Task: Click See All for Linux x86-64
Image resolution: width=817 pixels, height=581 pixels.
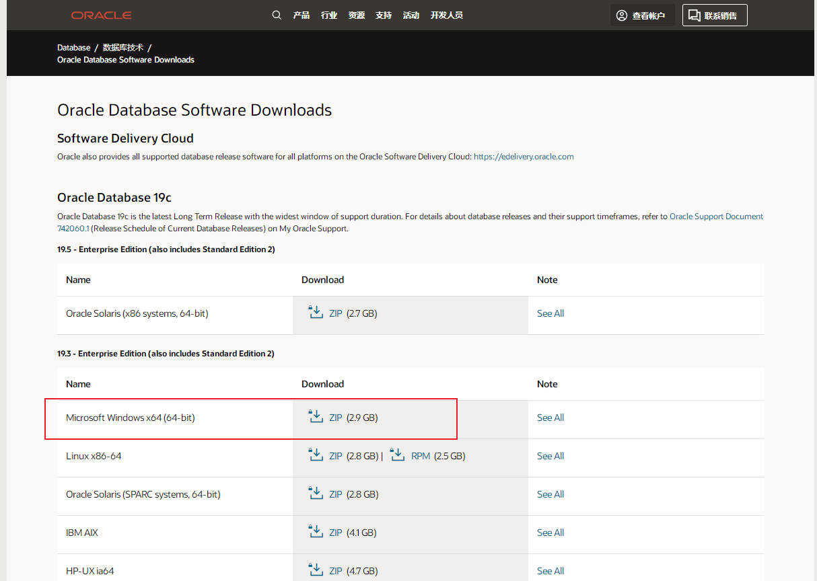Action: coord(550,456)
